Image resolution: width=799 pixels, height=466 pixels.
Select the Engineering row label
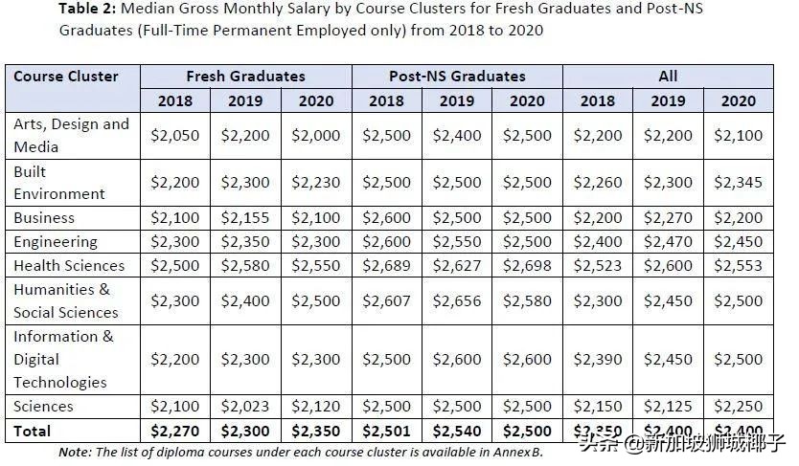coord(56,241)
